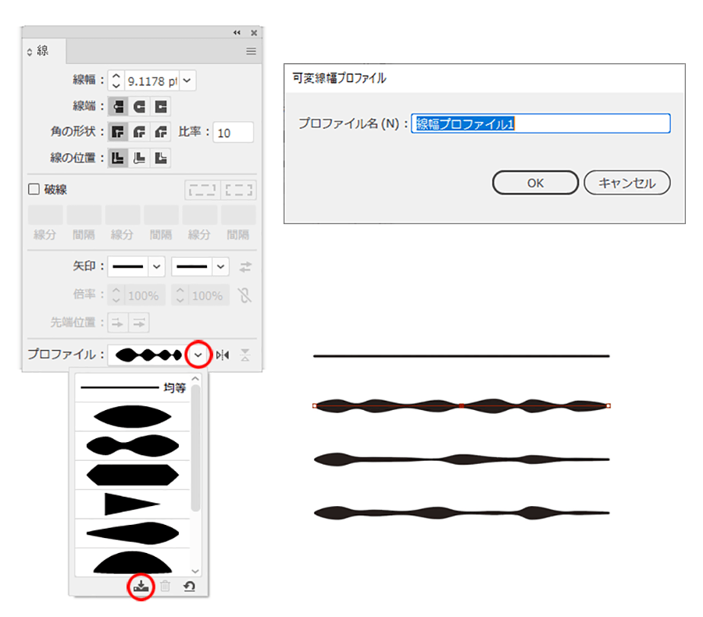This screenshot has height=617, width=703.
Task: Enable the 破線 dashed line checkbox
Action: (34, 189)
